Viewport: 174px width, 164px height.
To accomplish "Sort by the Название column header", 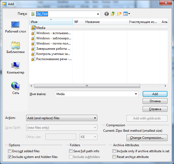I will click(105, 22).
